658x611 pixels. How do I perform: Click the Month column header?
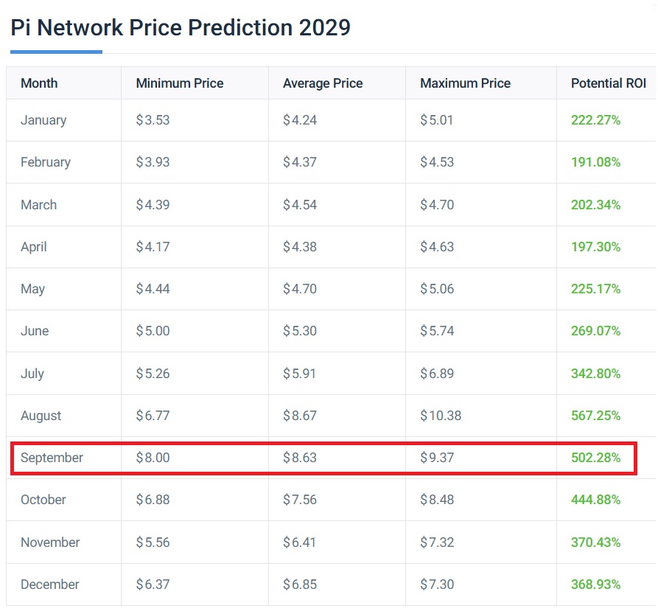pos(39,83)
